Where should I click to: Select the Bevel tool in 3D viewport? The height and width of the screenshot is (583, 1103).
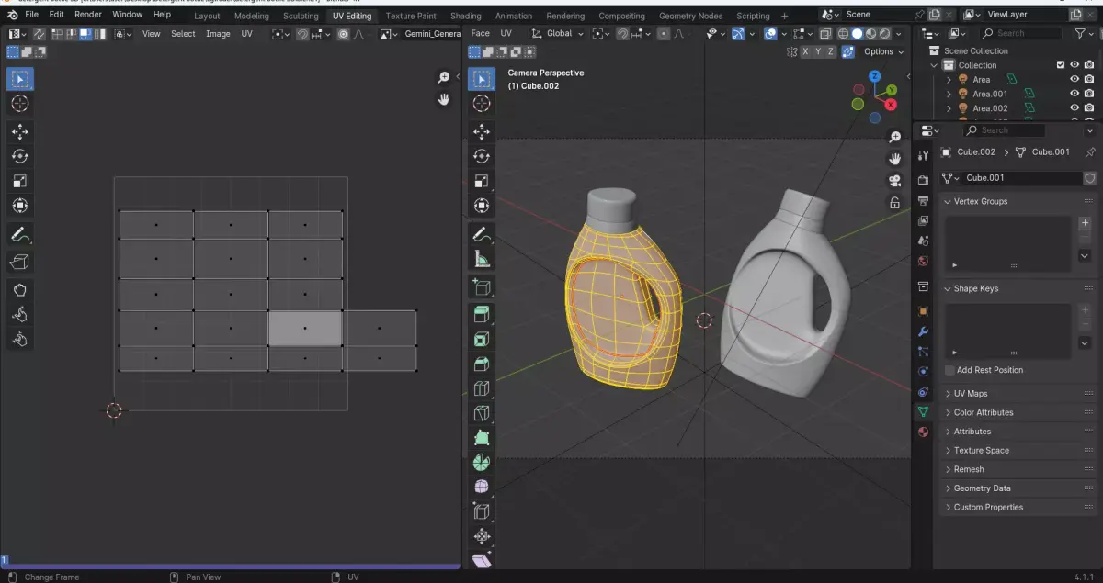point(482,364)
